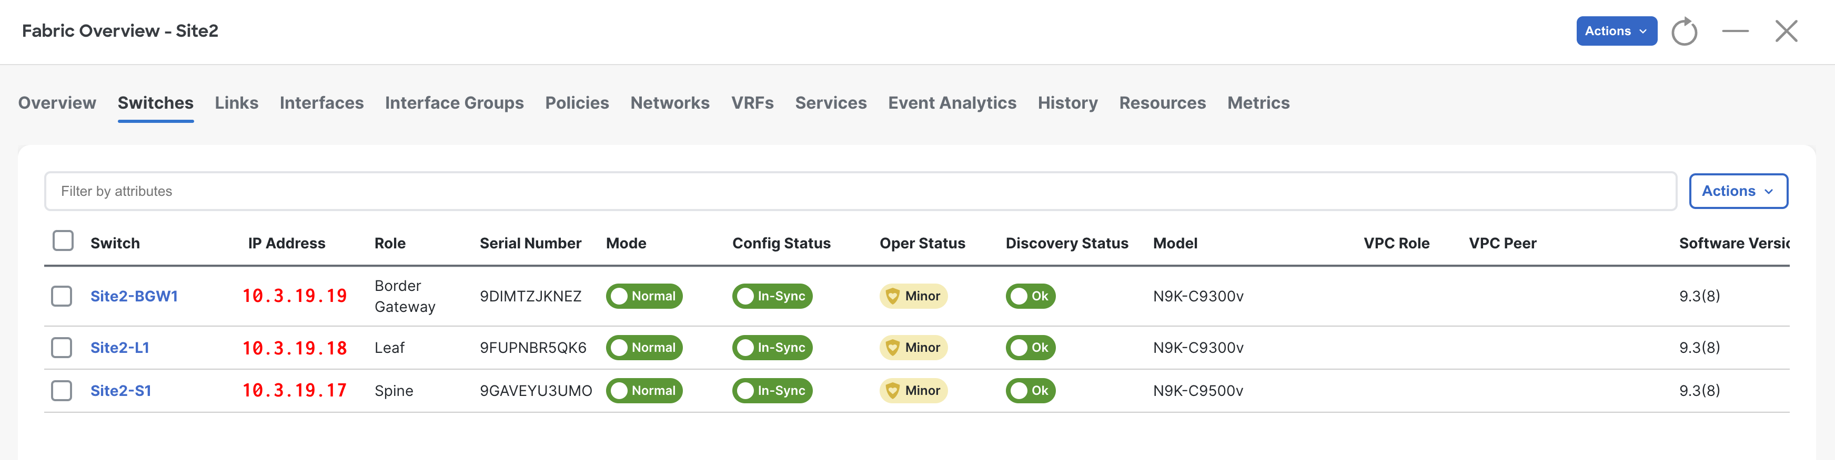Click the Minor status badge for Site2-L1
Image resolution: width=1835 pixels, height=460 pixels.
click(913, 348)
